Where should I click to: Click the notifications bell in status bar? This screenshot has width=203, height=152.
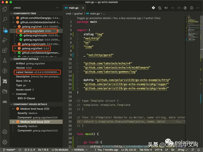(x=199, y=150)
